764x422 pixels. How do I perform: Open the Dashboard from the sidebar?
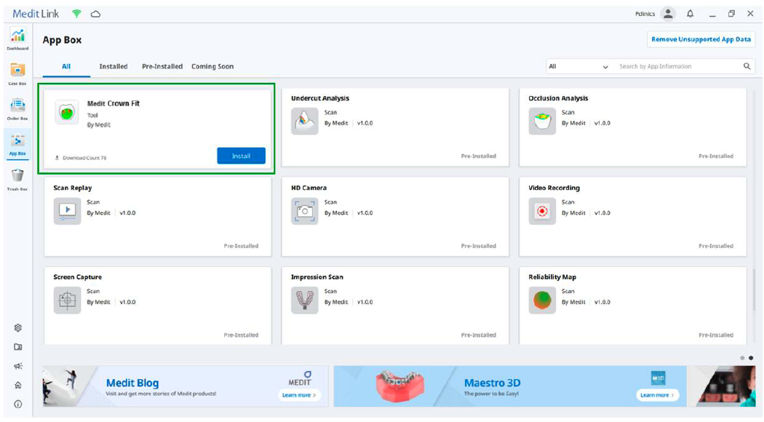pyautogui.click(x=17, y=39)
